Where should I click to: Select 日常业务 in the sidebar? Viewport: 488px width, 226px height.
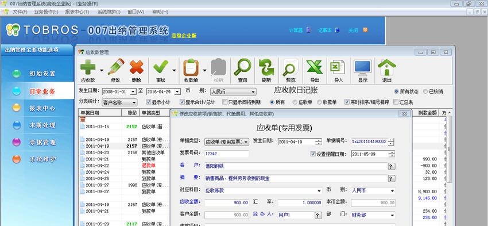coord(42,91)
